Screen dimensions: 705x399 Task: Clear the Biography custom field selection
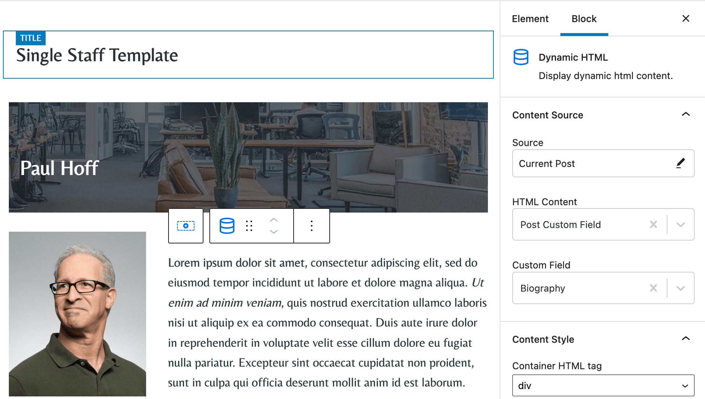[x=653, y=288]
